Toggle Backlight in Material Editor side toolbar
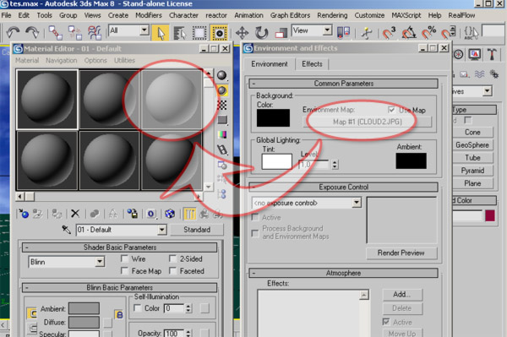This screenshot has width=507, height=337. pyautogui.click(x=221, y=90)
